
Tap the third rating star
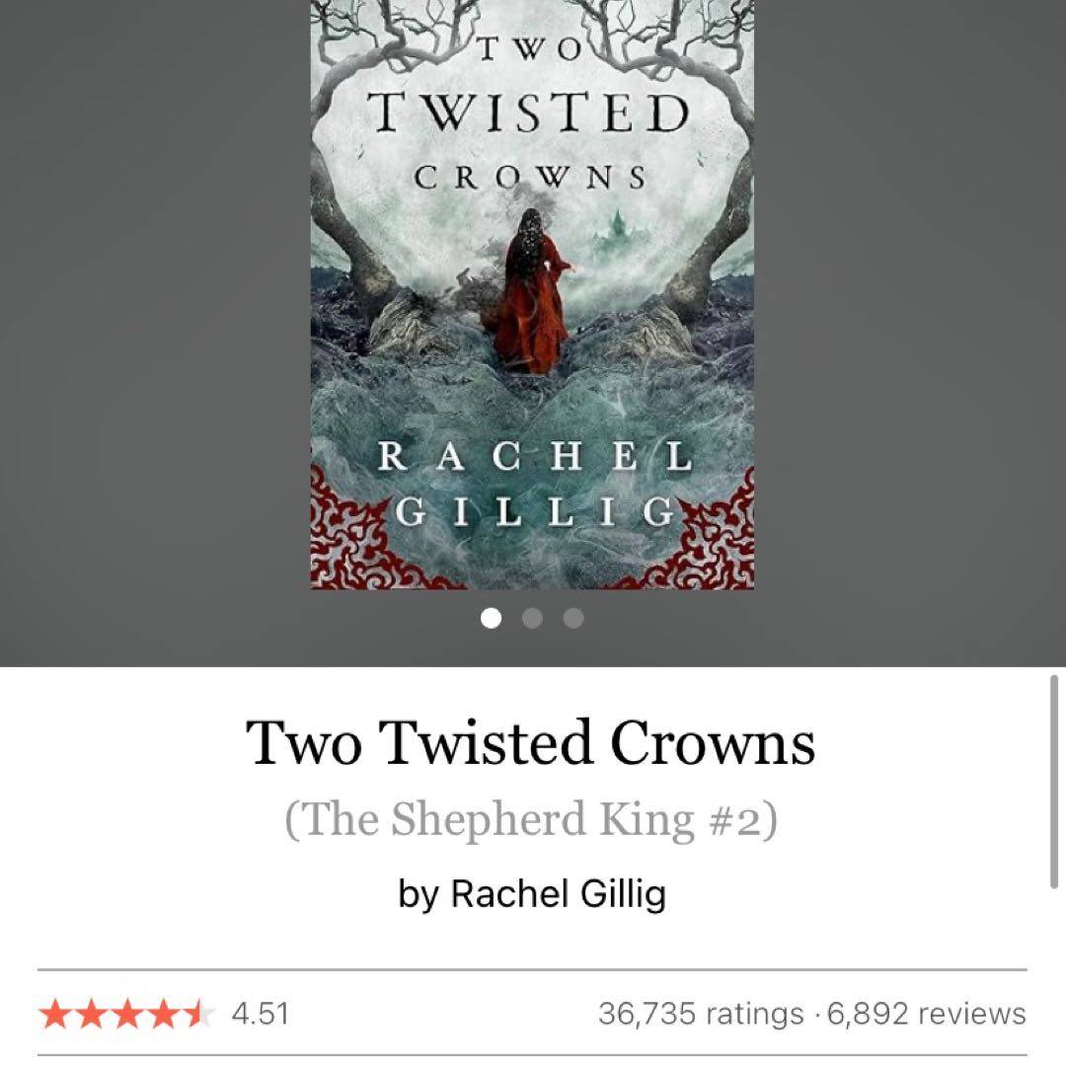pos(127,1014)
